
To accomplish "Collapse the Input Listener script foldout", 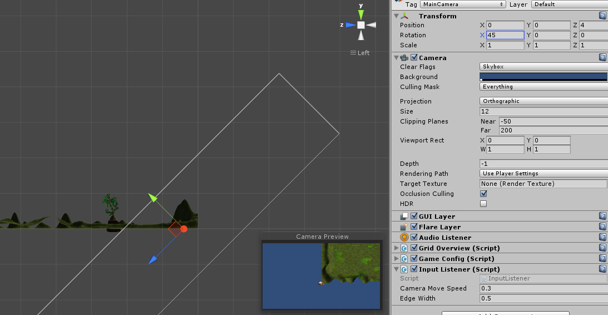I will click(x=396, y=269).
